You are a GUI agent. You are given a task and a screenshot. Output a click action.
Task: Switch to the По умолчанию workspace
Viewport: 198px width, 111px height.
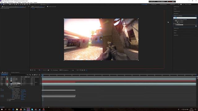pos(144,4)
